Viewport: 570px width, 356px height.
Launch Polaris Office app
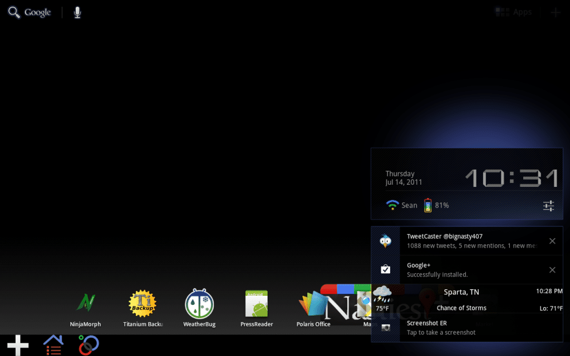click(313, 308)
